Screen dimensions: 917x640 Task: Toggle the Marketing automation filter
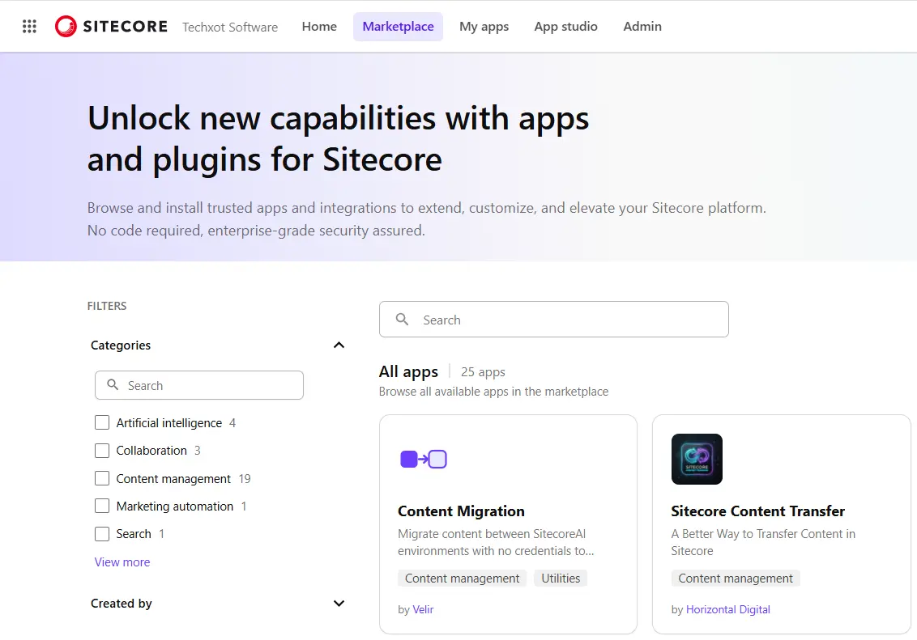click(102, 506)
